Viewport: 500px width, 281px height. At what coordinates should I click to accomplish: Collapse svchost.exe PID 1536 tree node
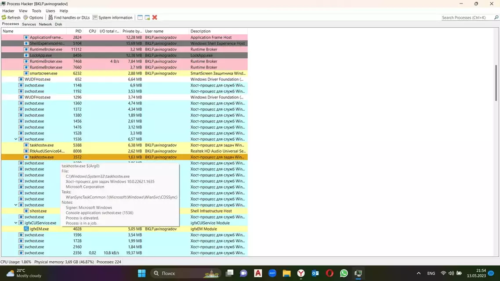click(x=16, y=139)
